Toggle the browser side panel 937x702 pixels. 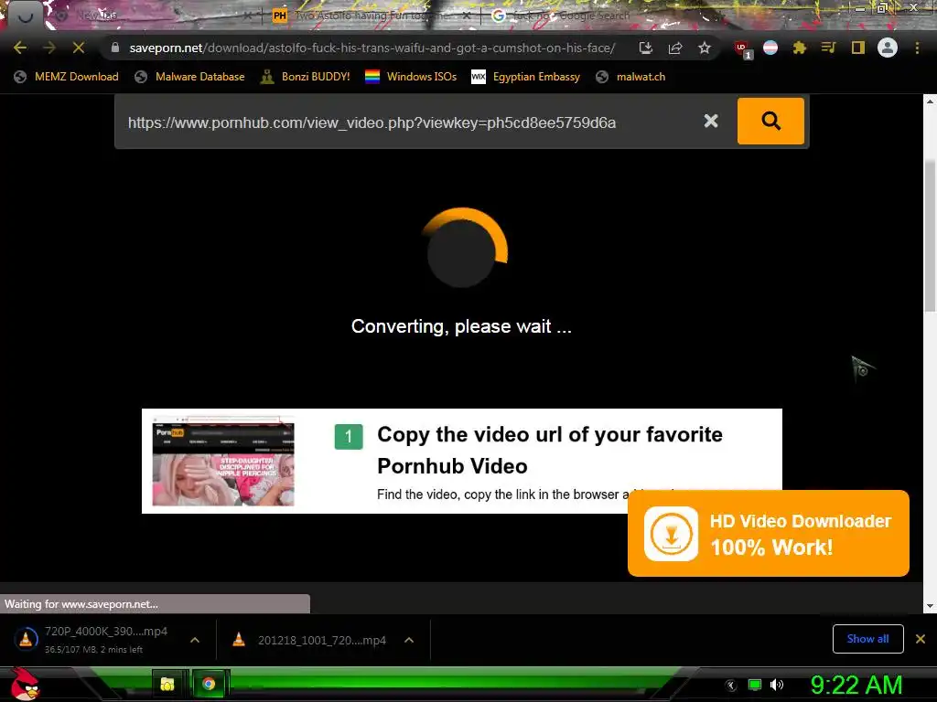coord(858,48)
